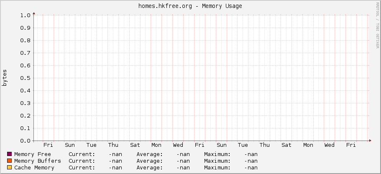Select the graph title 'homes.hkfree.org - Memory Usage'
381x174 pixels.
point(190,6)
